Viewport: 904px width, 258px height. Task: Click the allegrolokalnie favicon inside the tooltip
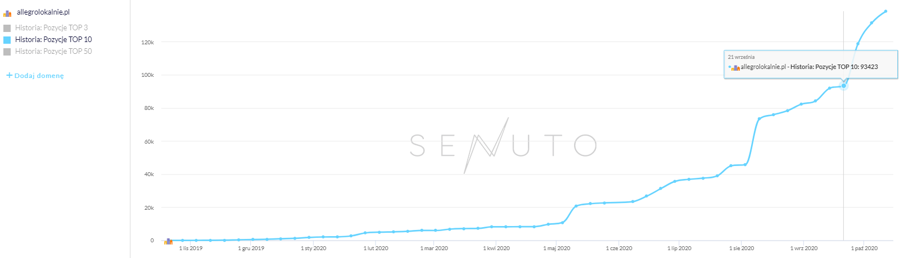pos(735,67)
